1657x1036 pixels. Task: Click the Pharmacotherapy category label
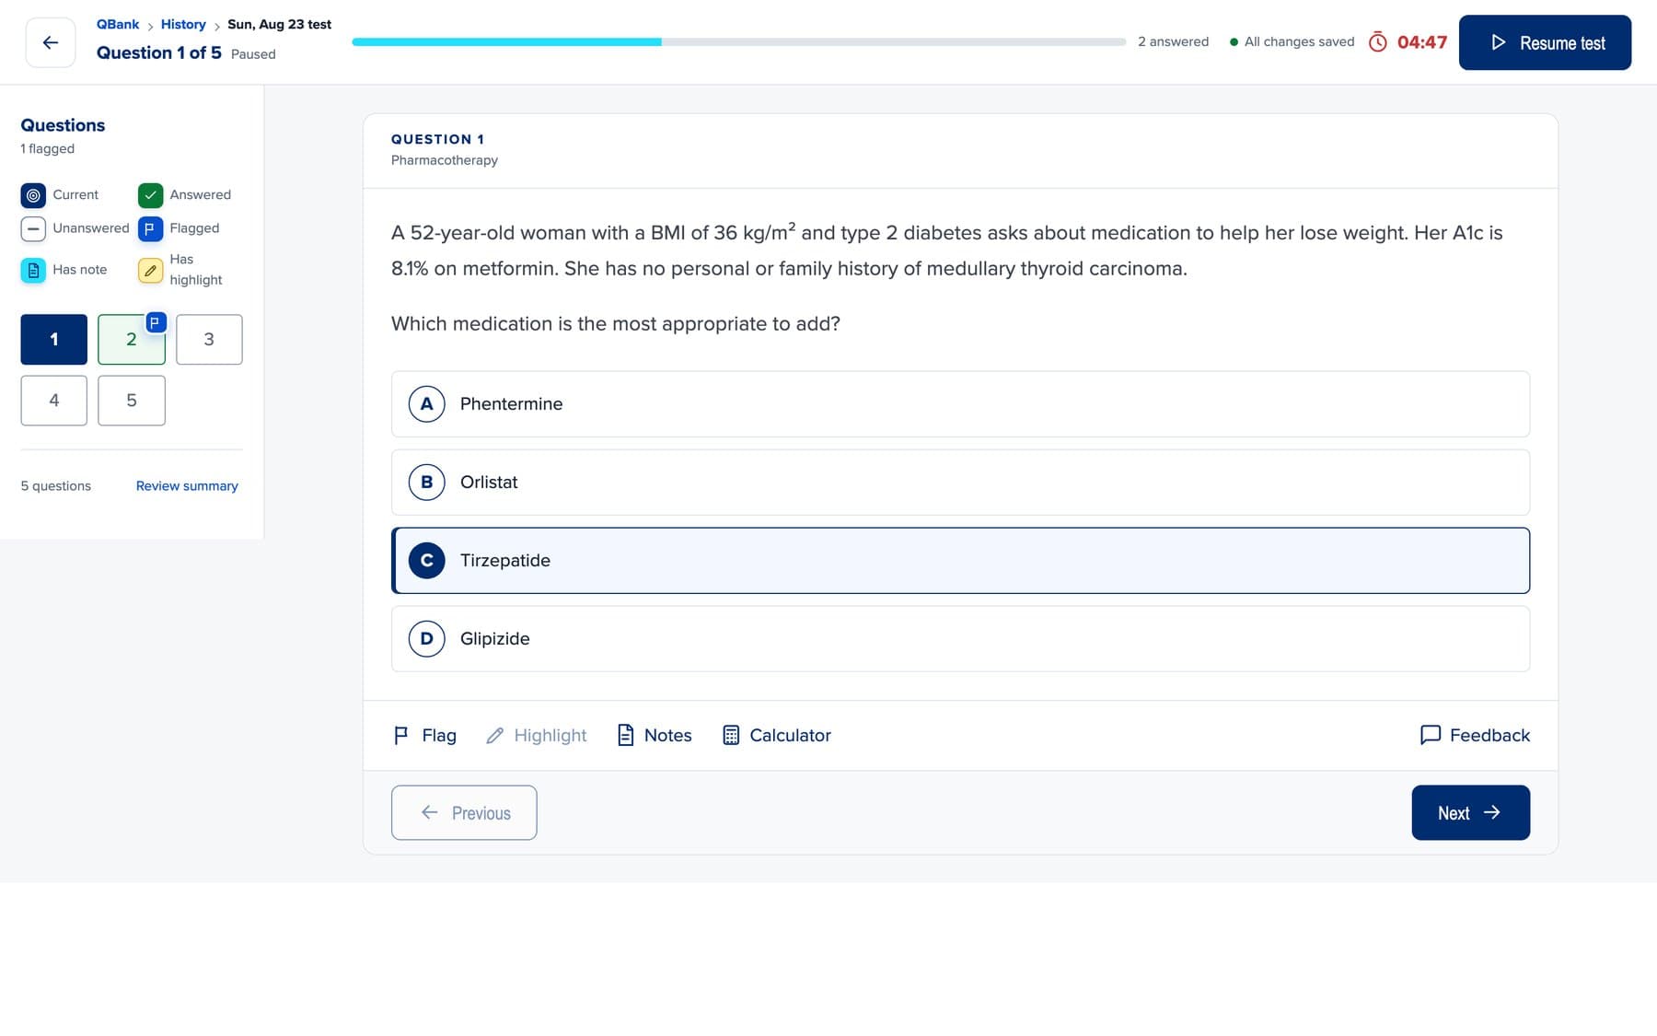[x=445, y=160]
